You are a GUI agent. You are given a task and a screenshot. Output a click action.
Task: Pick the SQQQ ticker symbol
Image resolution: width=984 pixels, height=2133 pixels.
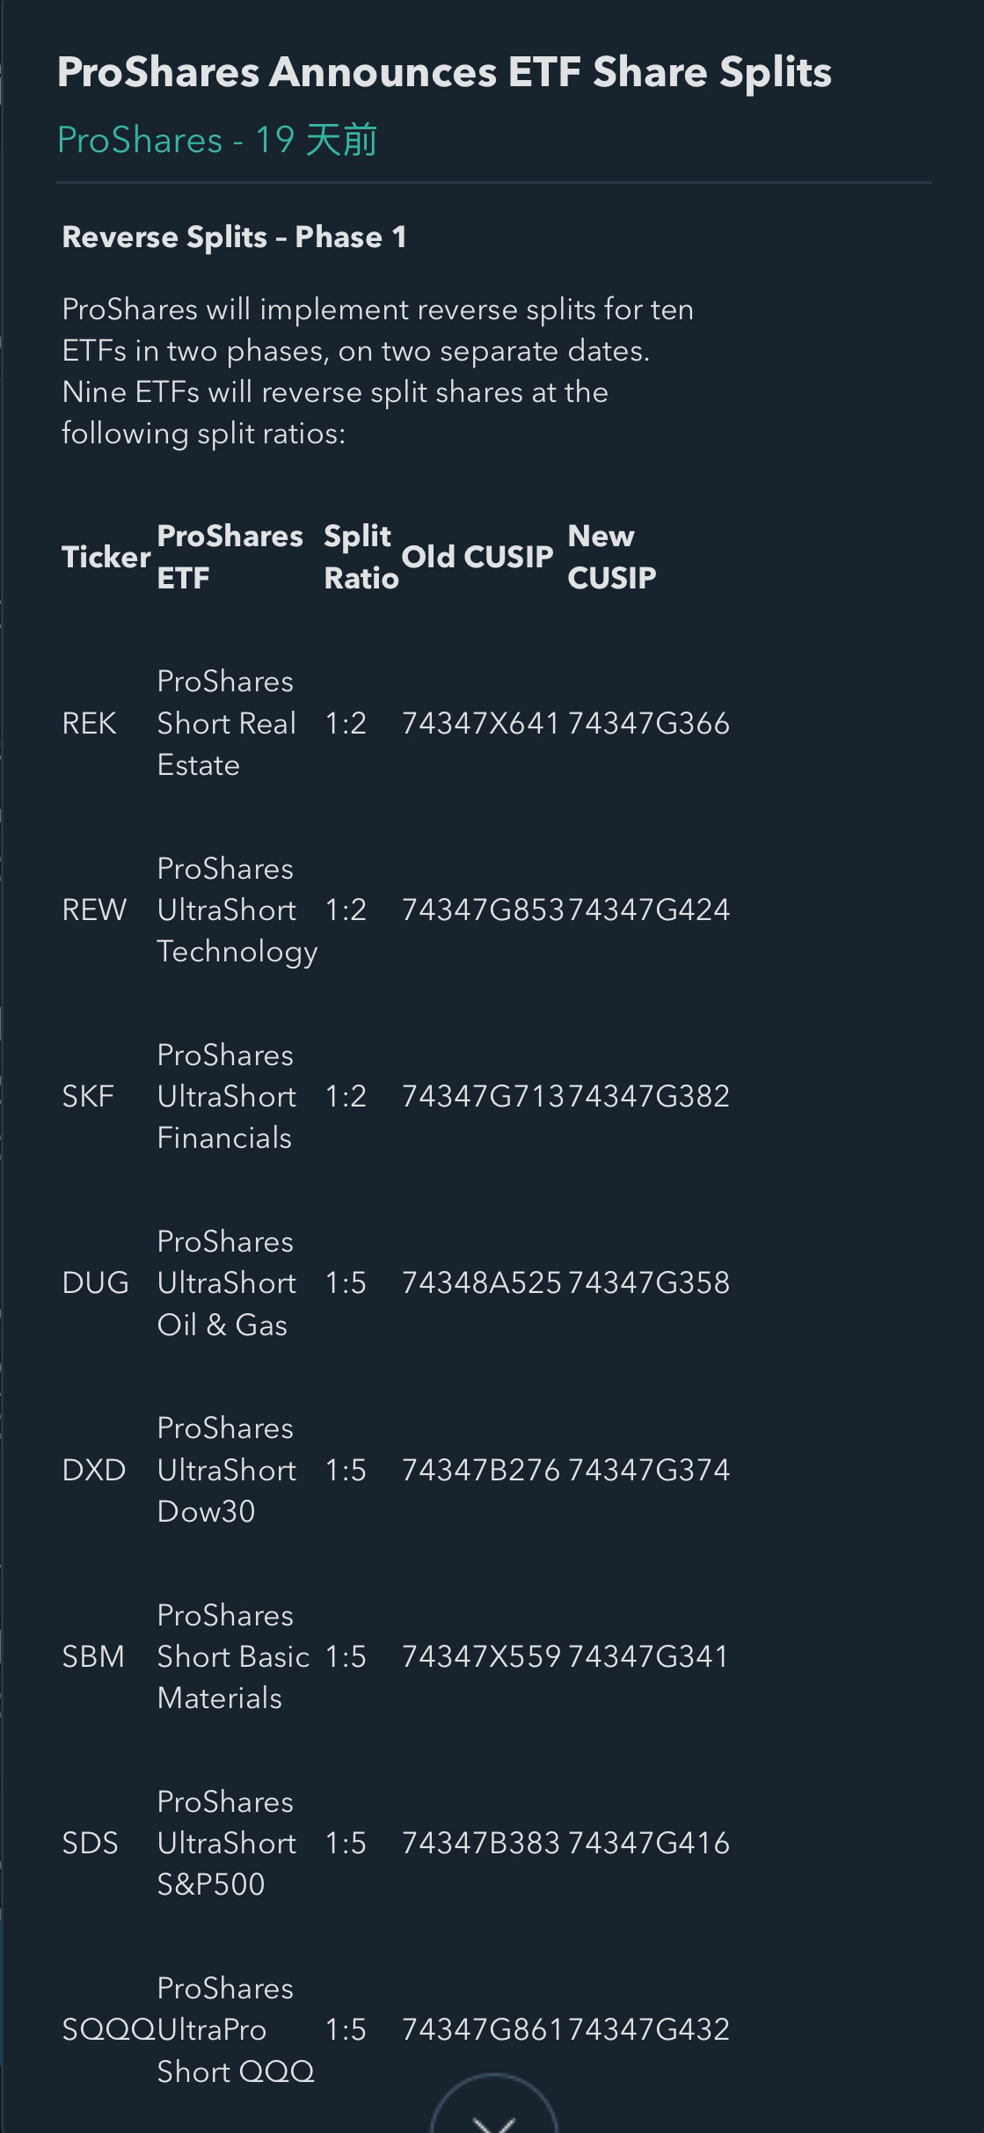point(107,2029)
